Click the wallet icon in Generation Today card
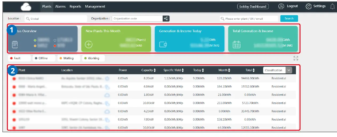Viewport: 337px width, 137px height. point(163,44)
